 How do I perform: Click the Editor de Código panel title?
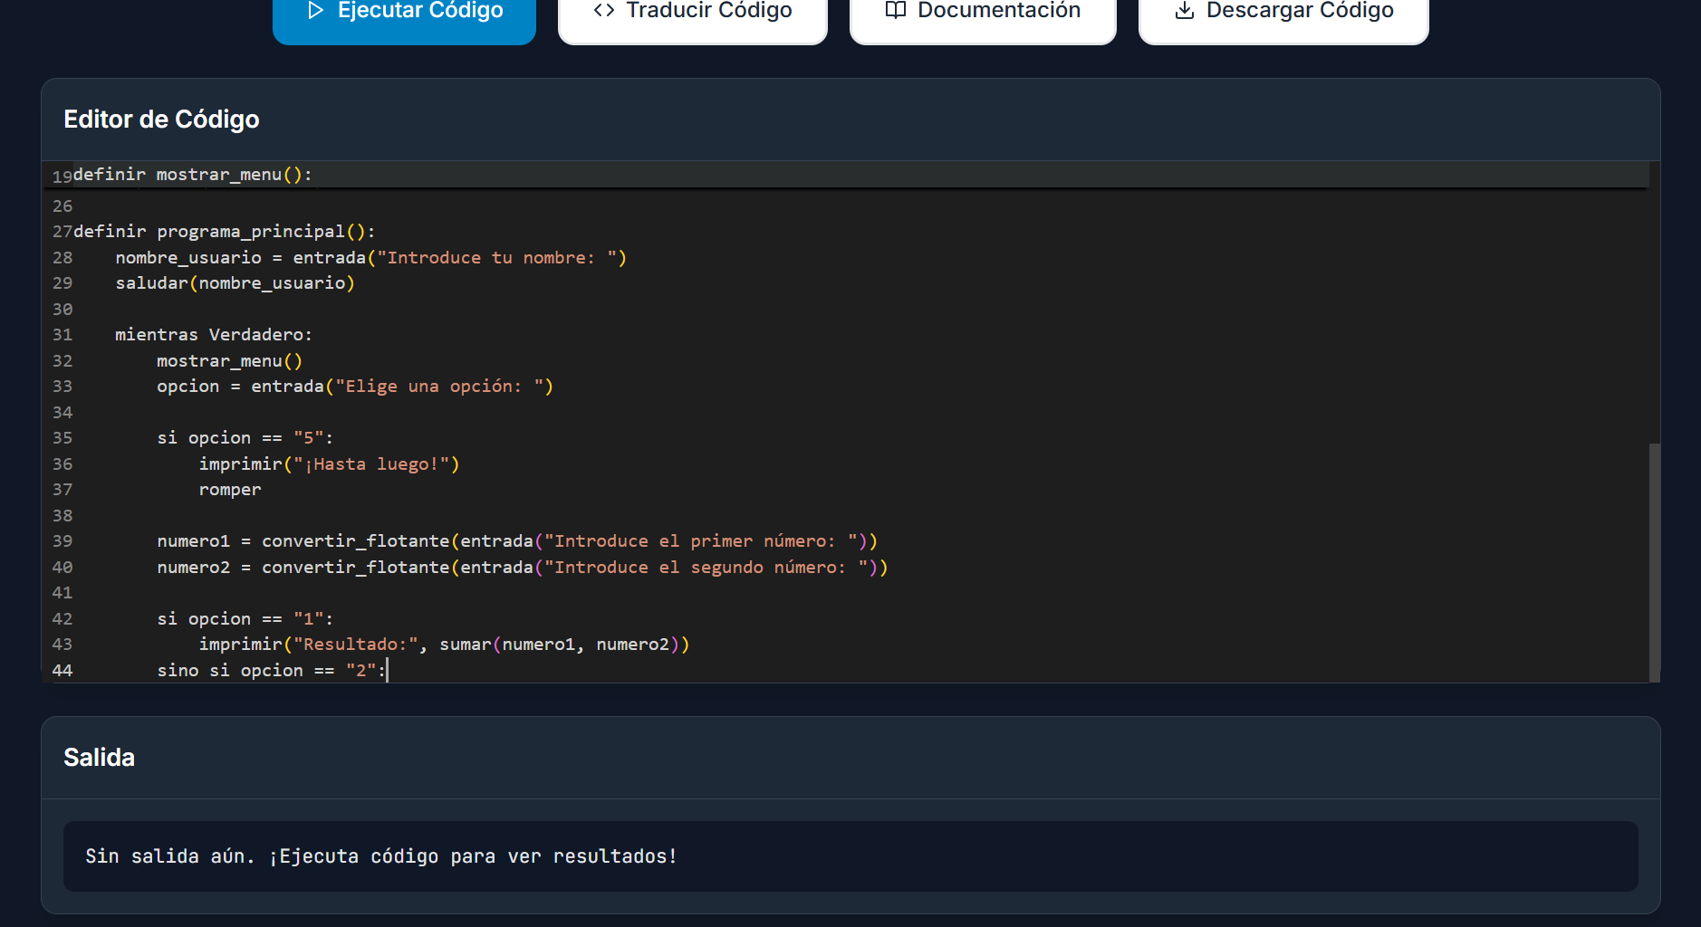point(161,119)
